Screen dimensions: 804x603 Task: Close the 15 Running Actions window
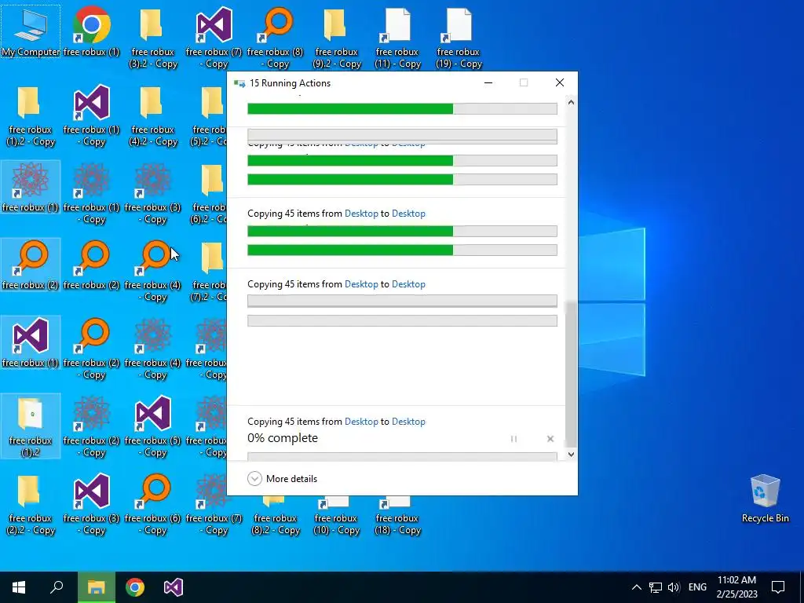(x=559, y=82)
